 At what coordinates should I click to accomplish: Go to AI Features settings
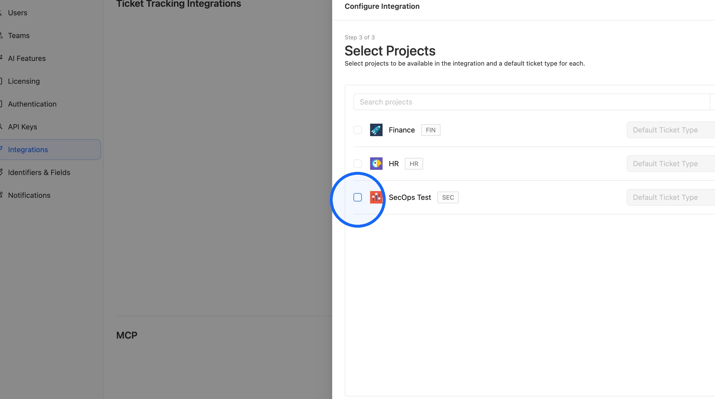(x=27, y=59)
